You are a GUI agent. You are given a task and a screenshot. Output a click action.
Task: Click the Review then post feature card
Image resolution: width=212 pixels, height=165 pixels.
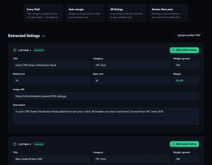pos(168,13)
